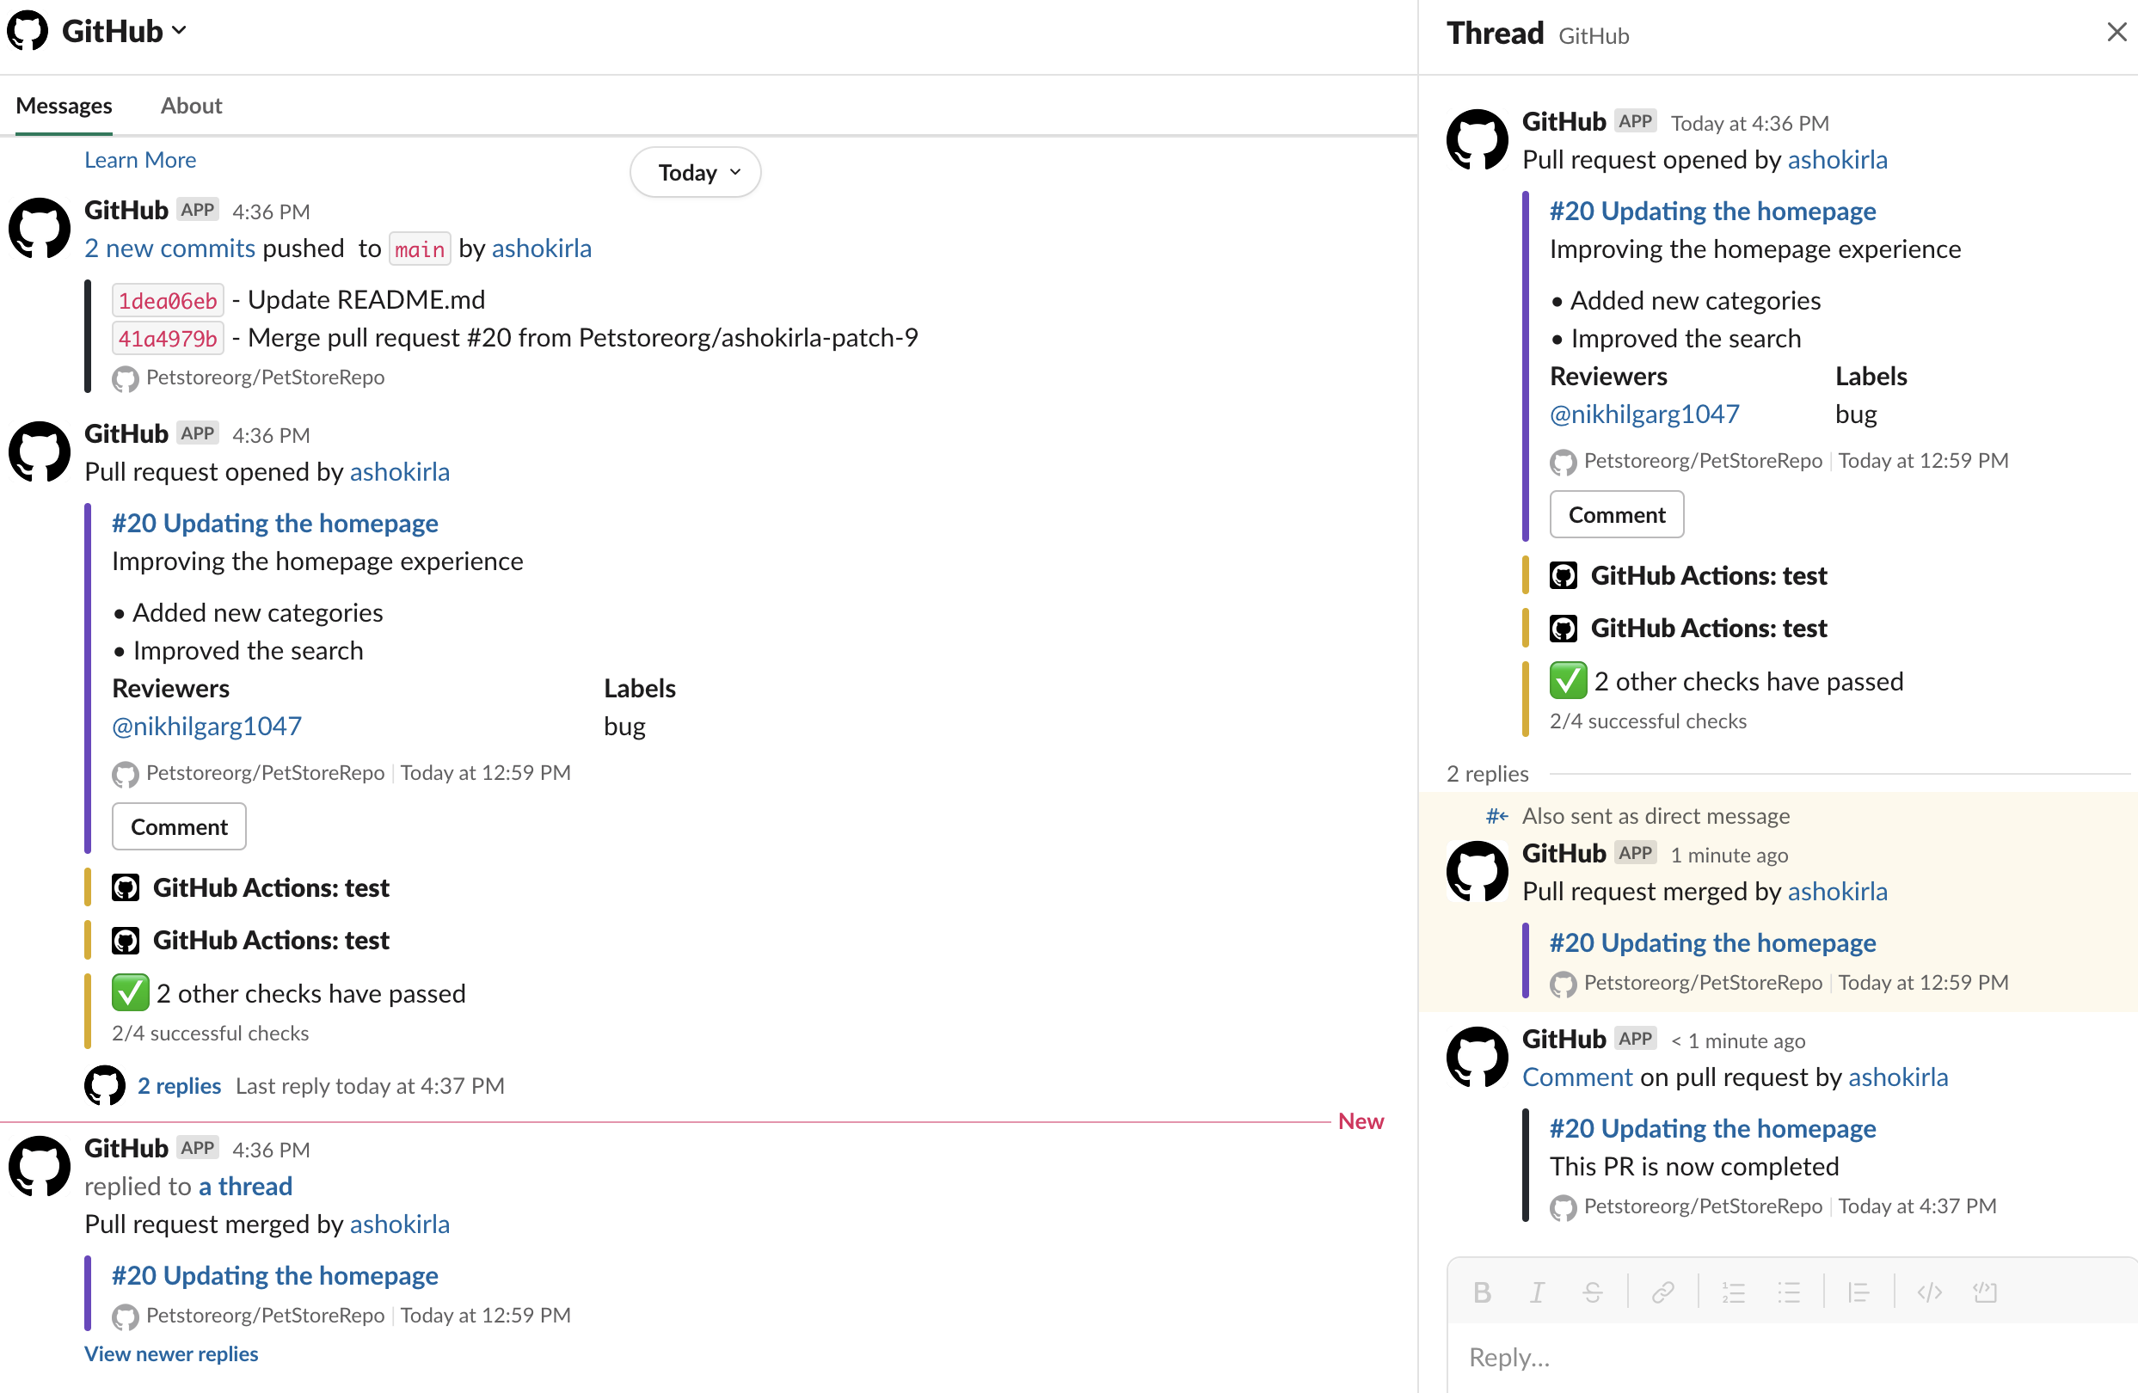Image resolution: width=2138 pixels, height=1393 pixels.
Task: Expand the Today date picker
Action: (x=695, y=171)
